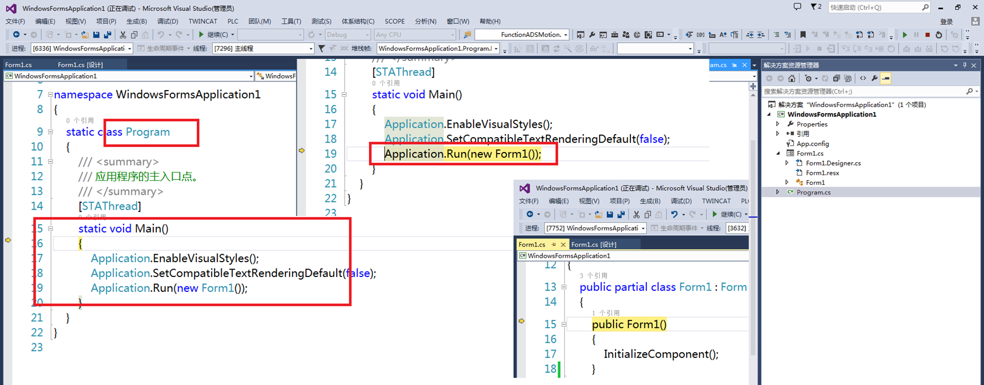Click the account avatar icon
The width and height of the screenshot is (984, 385).
click(975, 22)
